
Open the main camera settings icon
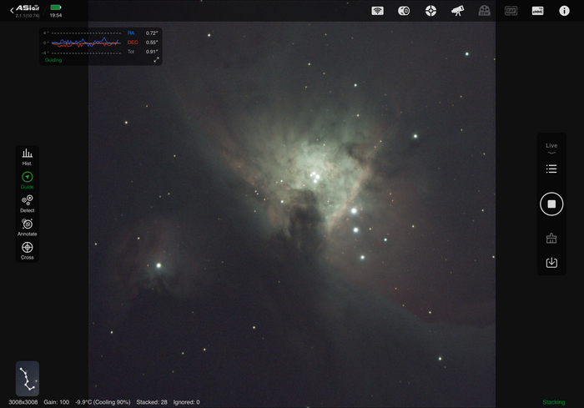404,11
